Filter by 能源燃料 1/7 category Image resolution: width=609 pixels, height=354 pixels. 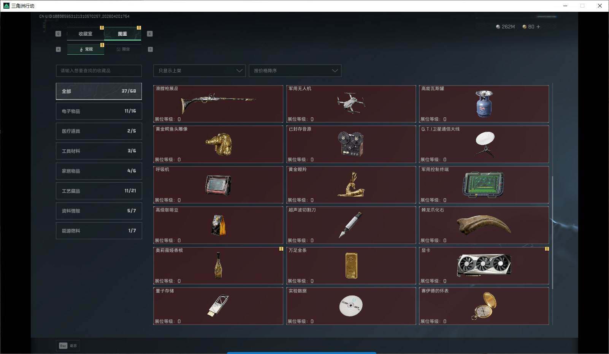coord(99,231)
